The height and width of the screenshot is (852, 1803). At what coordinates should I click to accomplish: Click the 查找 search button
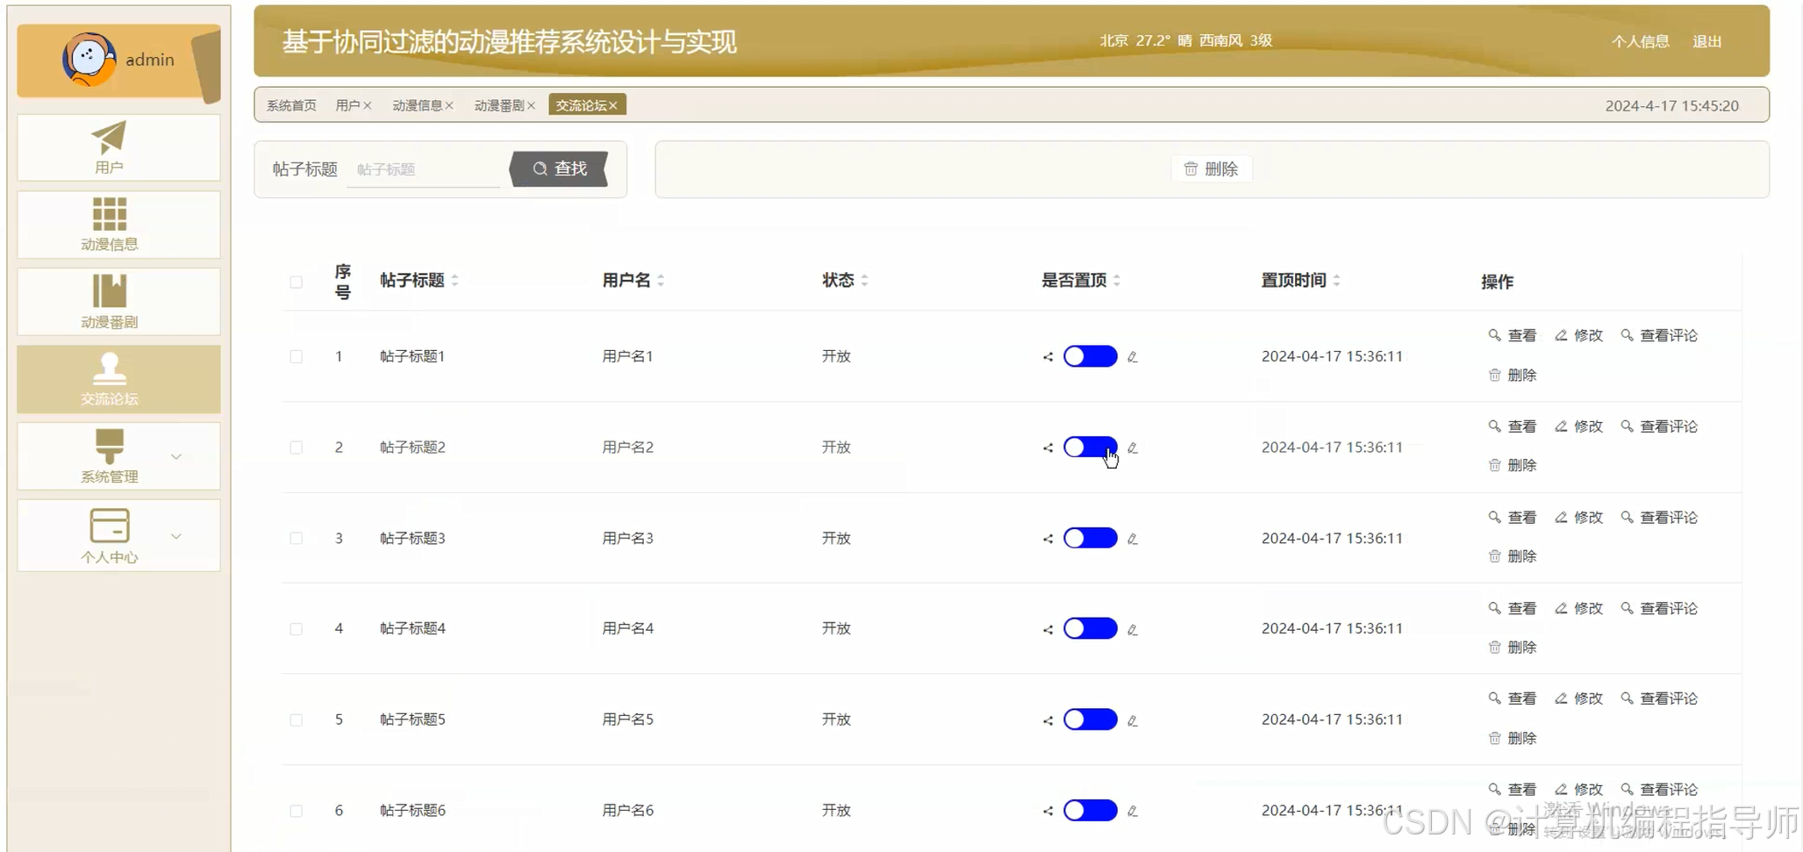(x=559, y=168)
